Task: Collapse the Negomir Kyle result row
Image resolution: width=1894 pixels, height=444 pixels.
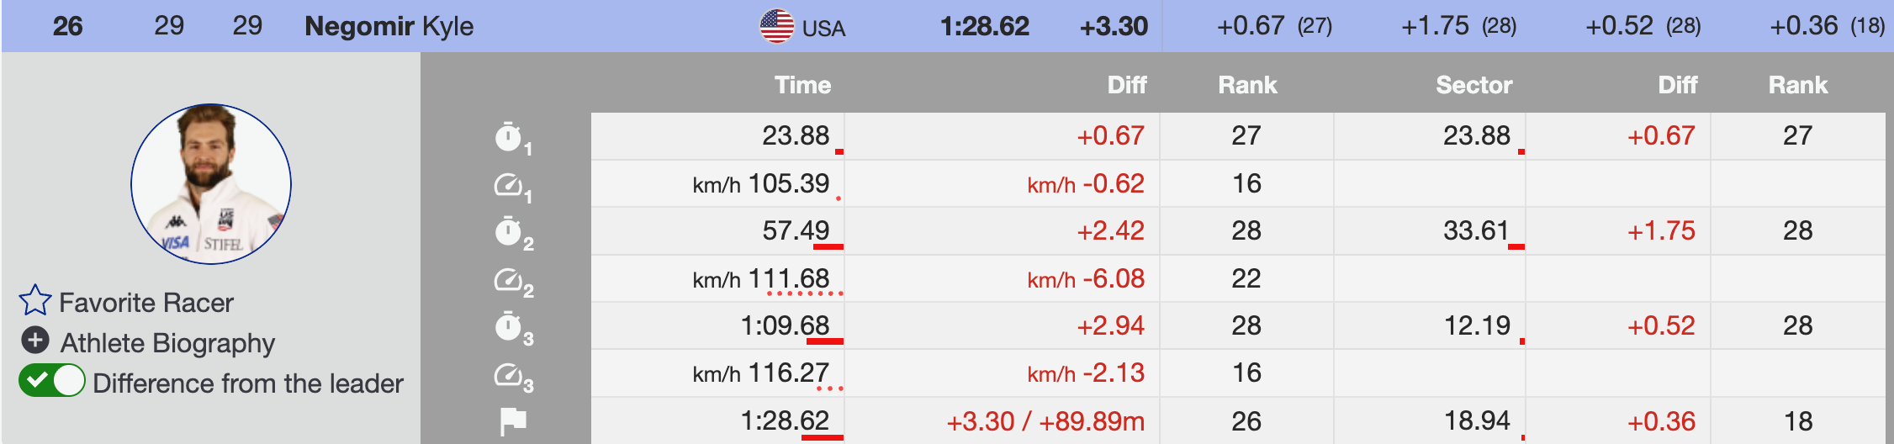Action: (x=389, y=26)
